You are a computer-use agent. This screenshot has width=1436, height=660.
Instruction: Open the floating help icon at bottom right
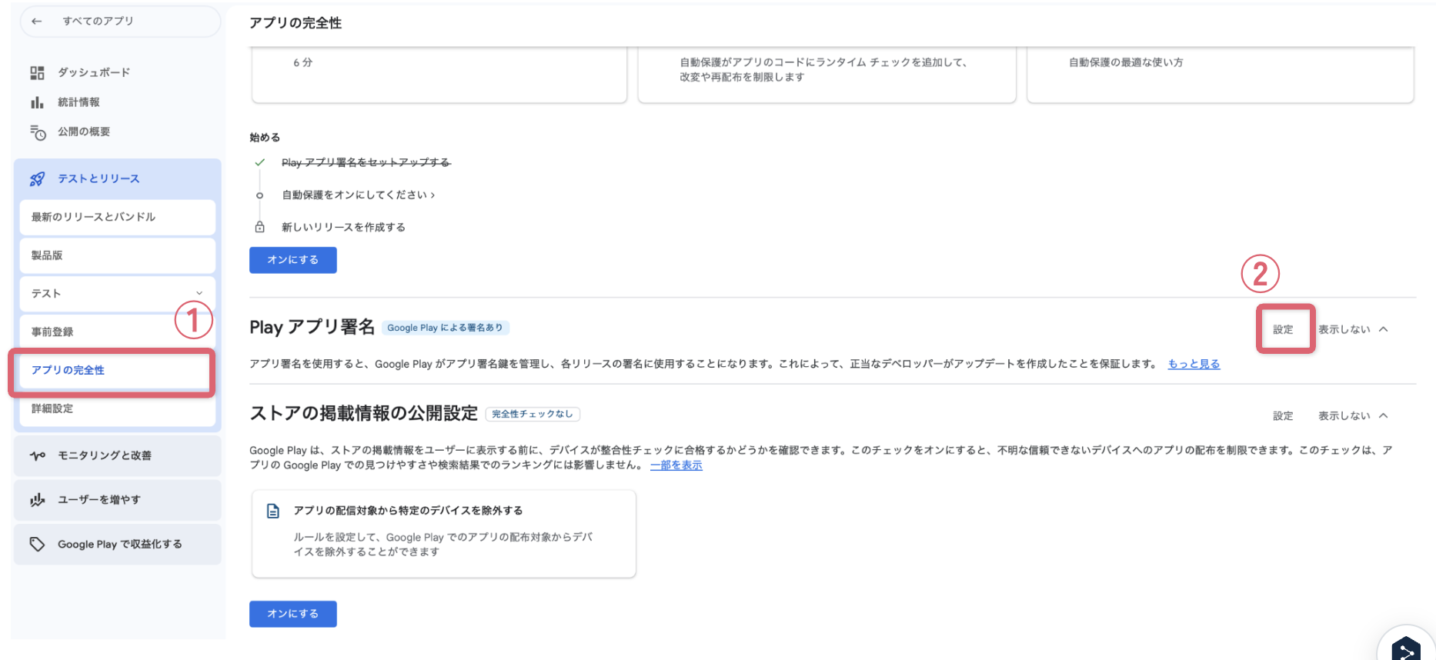point(1406,650)
